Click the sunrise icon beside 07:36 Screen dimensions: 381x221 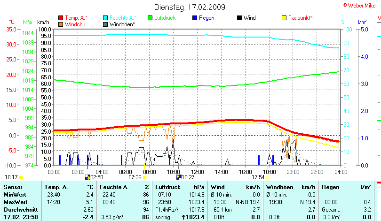144,177
